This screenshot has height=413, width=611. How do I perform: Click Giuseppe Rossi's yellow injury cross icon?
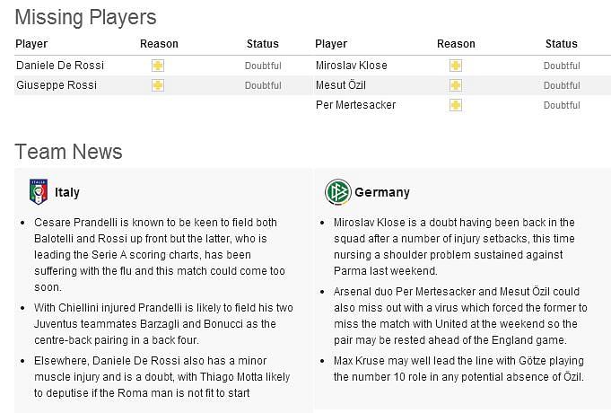[x=158, y=85]
